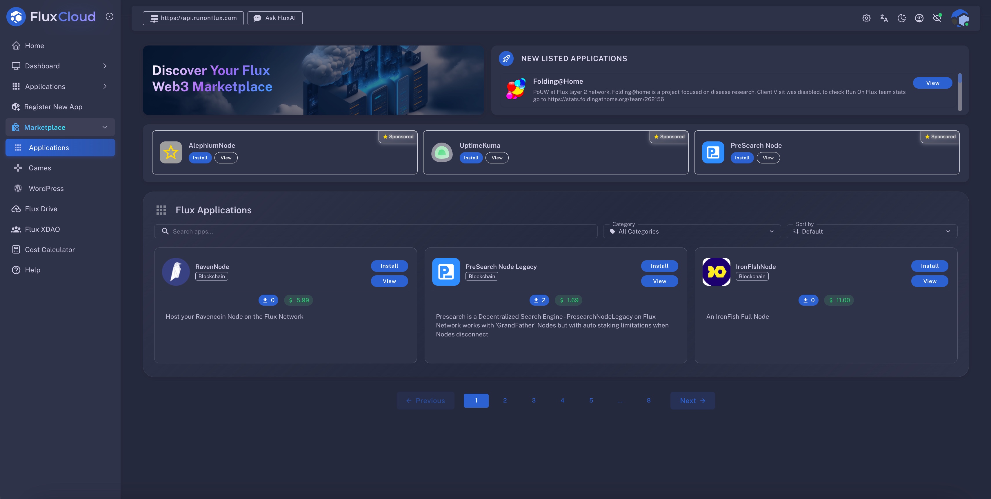Install the AlephiumNode sponsored app
This screenshot has width=991, height=499.
tap(200, 158)
